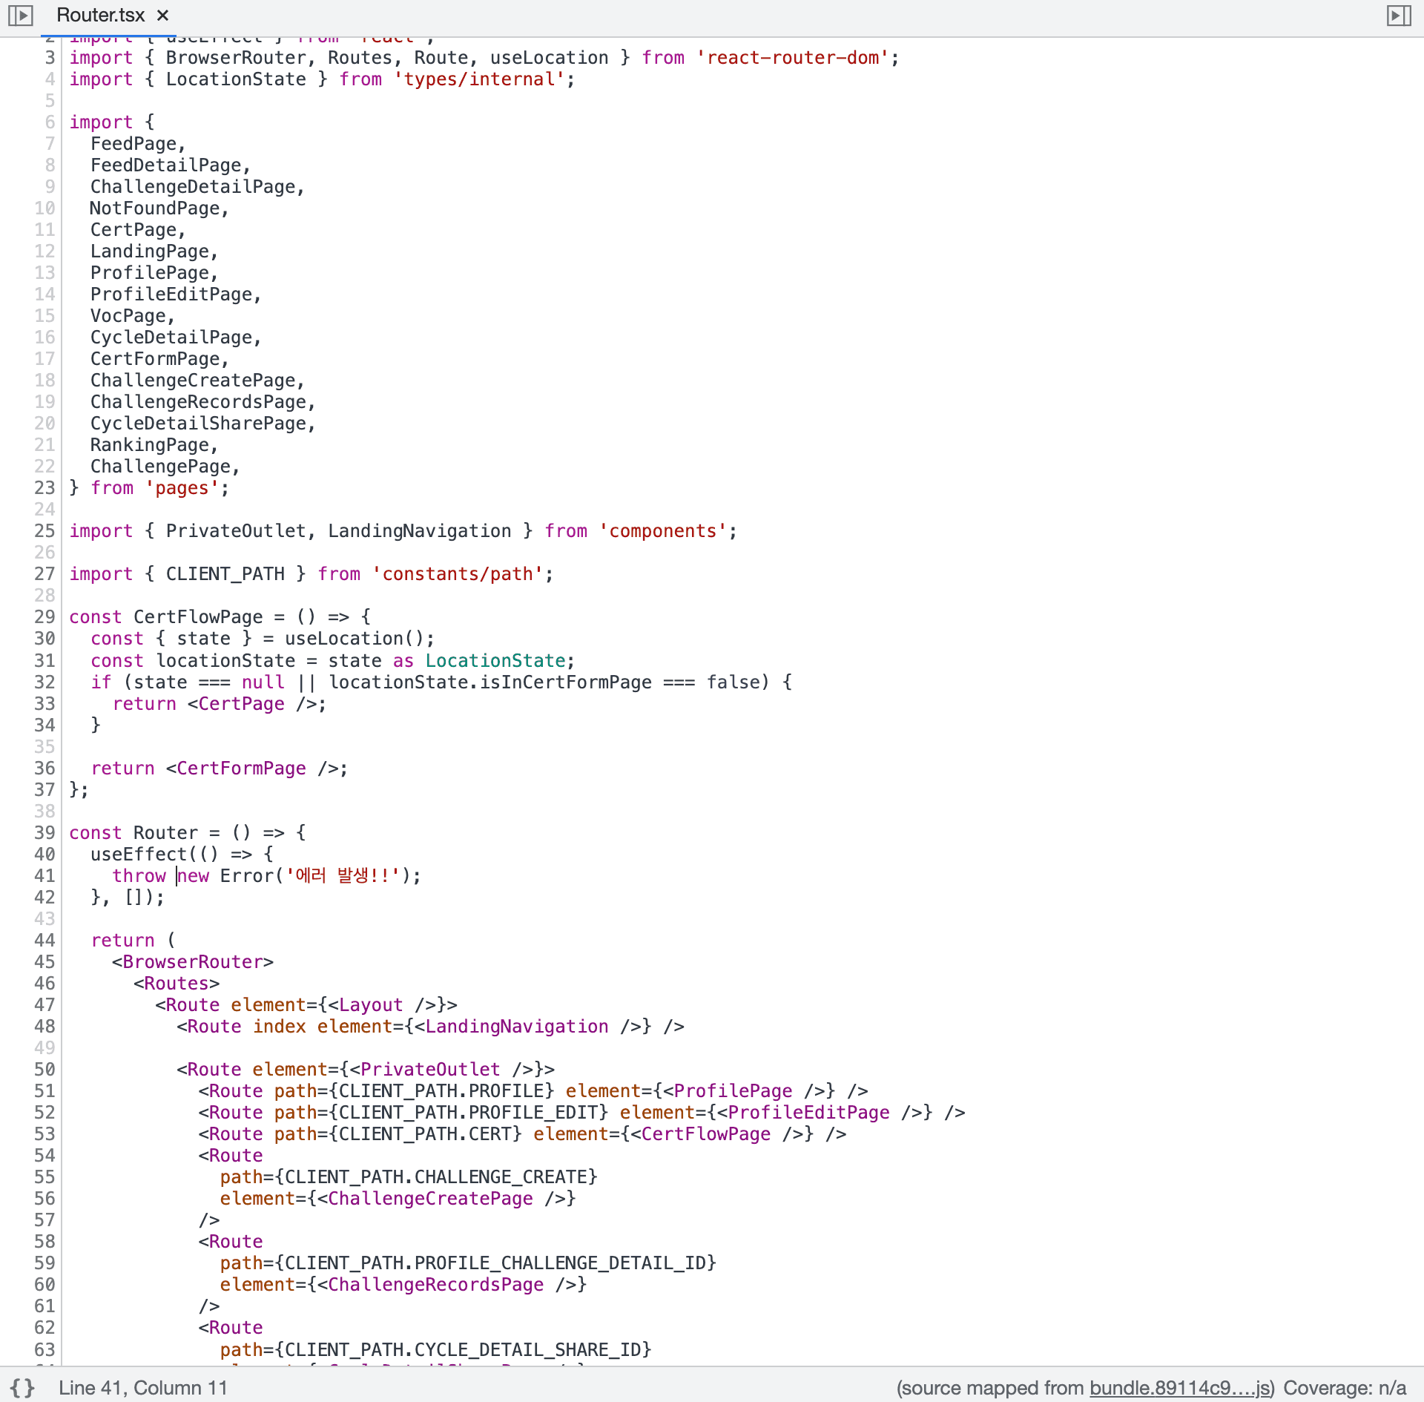Click the LocationState type on line 31
The height and width of the screenshot is (1402, 1424).
(x=495, y=661)
